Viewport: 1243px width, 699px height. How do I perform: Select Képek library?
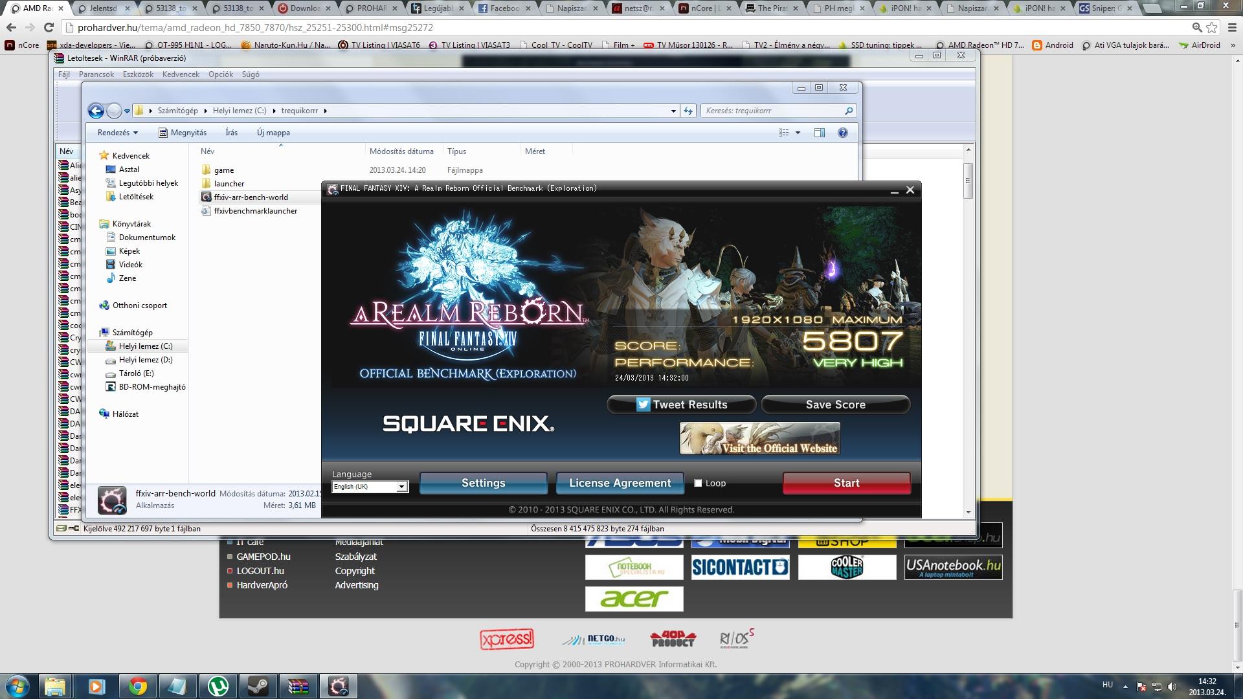point(129,251)
